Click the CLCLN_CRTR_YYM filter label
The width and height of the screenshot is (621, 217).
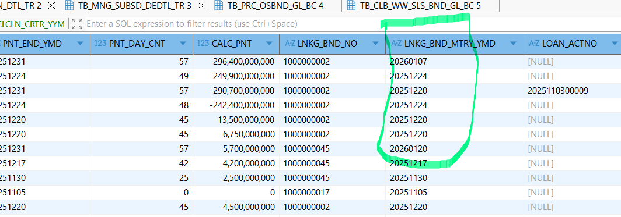point(33,24)
